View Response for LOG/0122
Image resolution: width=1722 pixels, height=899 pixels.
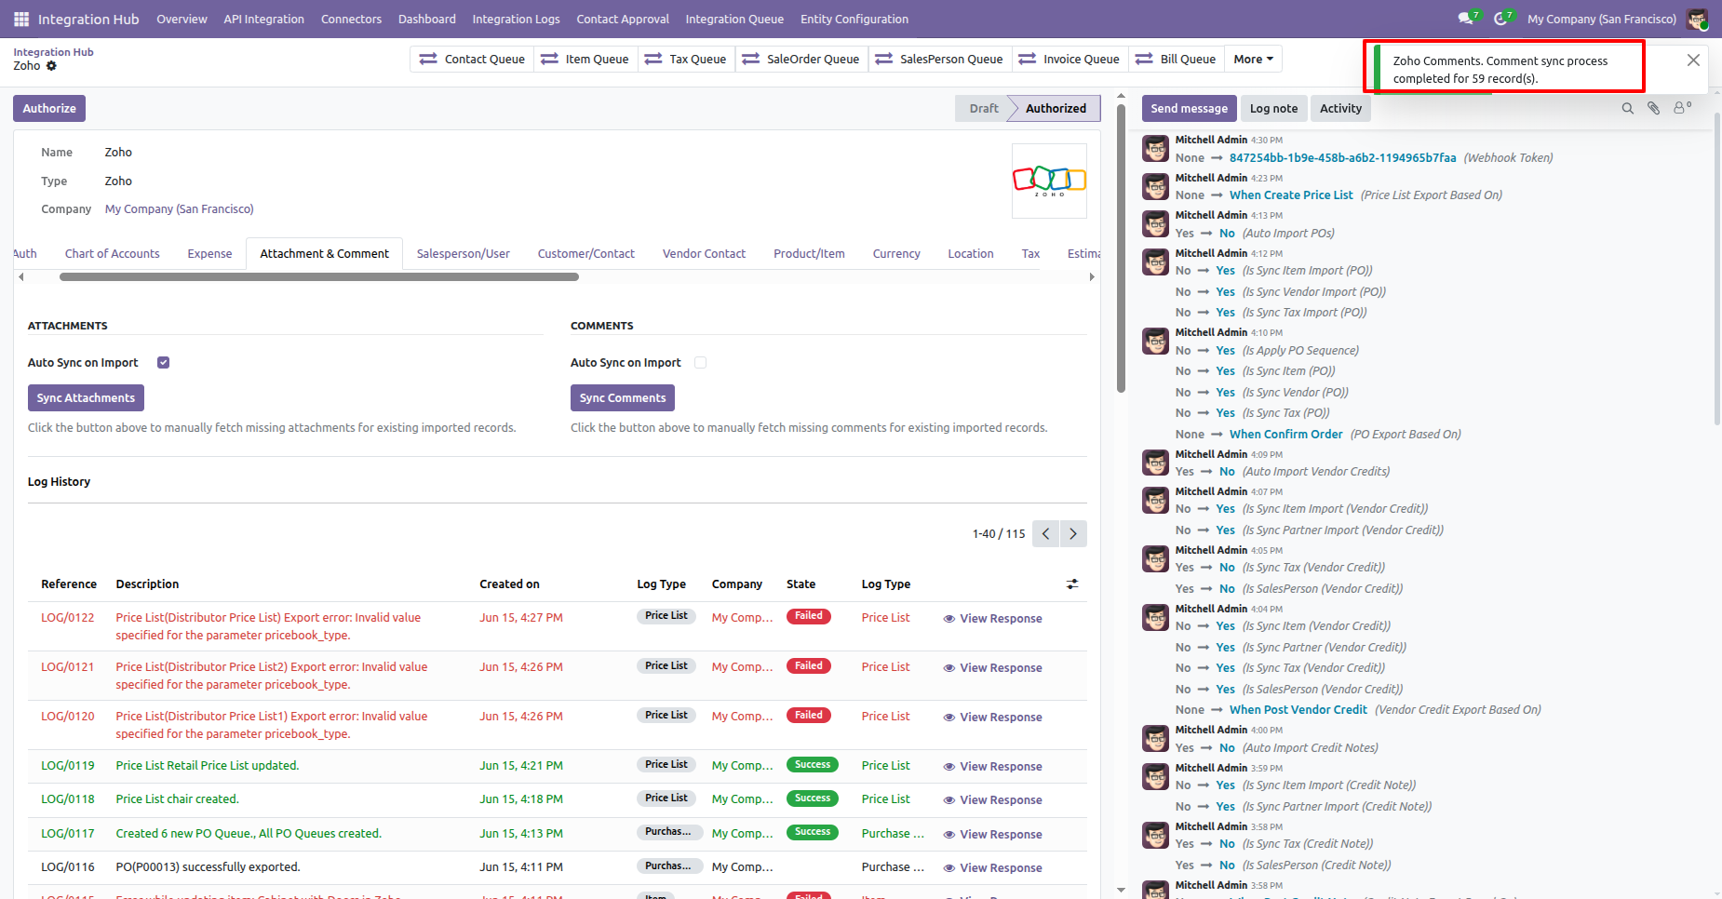(992, 618)
